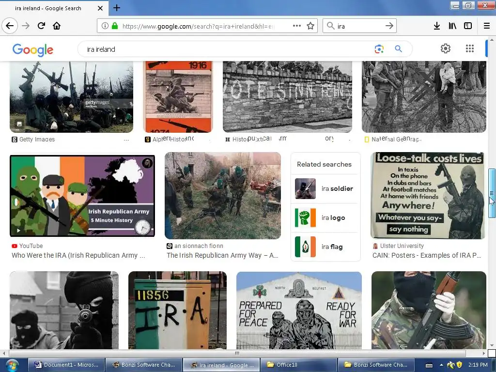The height and width of the screenshot is (372, 496).
Task: Show hidden system tray icons arrow
Action: coord(441,365)
